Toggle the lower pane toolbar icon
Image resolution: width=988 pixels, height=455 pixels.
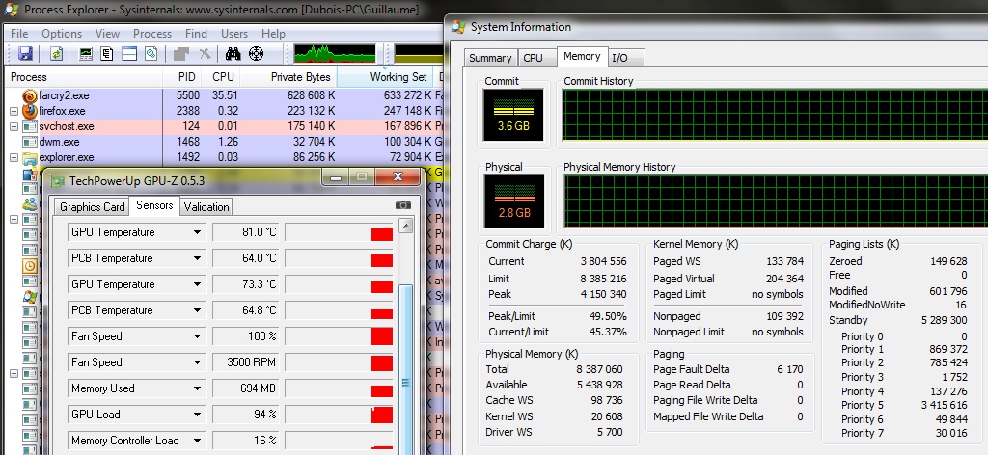coord(128,54)
